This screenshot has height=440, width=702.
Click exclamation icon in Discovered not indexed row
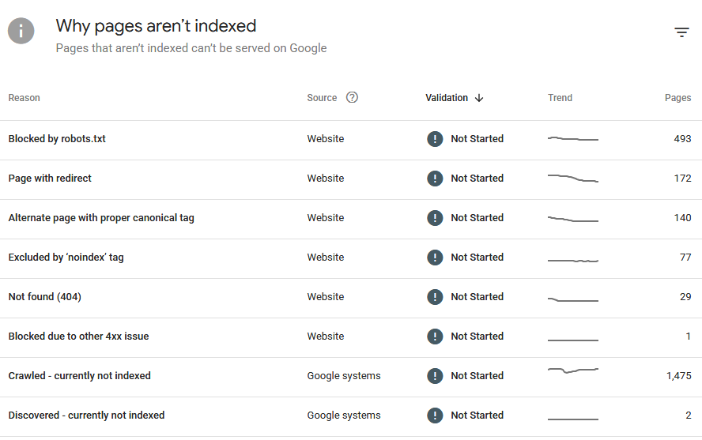click(435, 416)
